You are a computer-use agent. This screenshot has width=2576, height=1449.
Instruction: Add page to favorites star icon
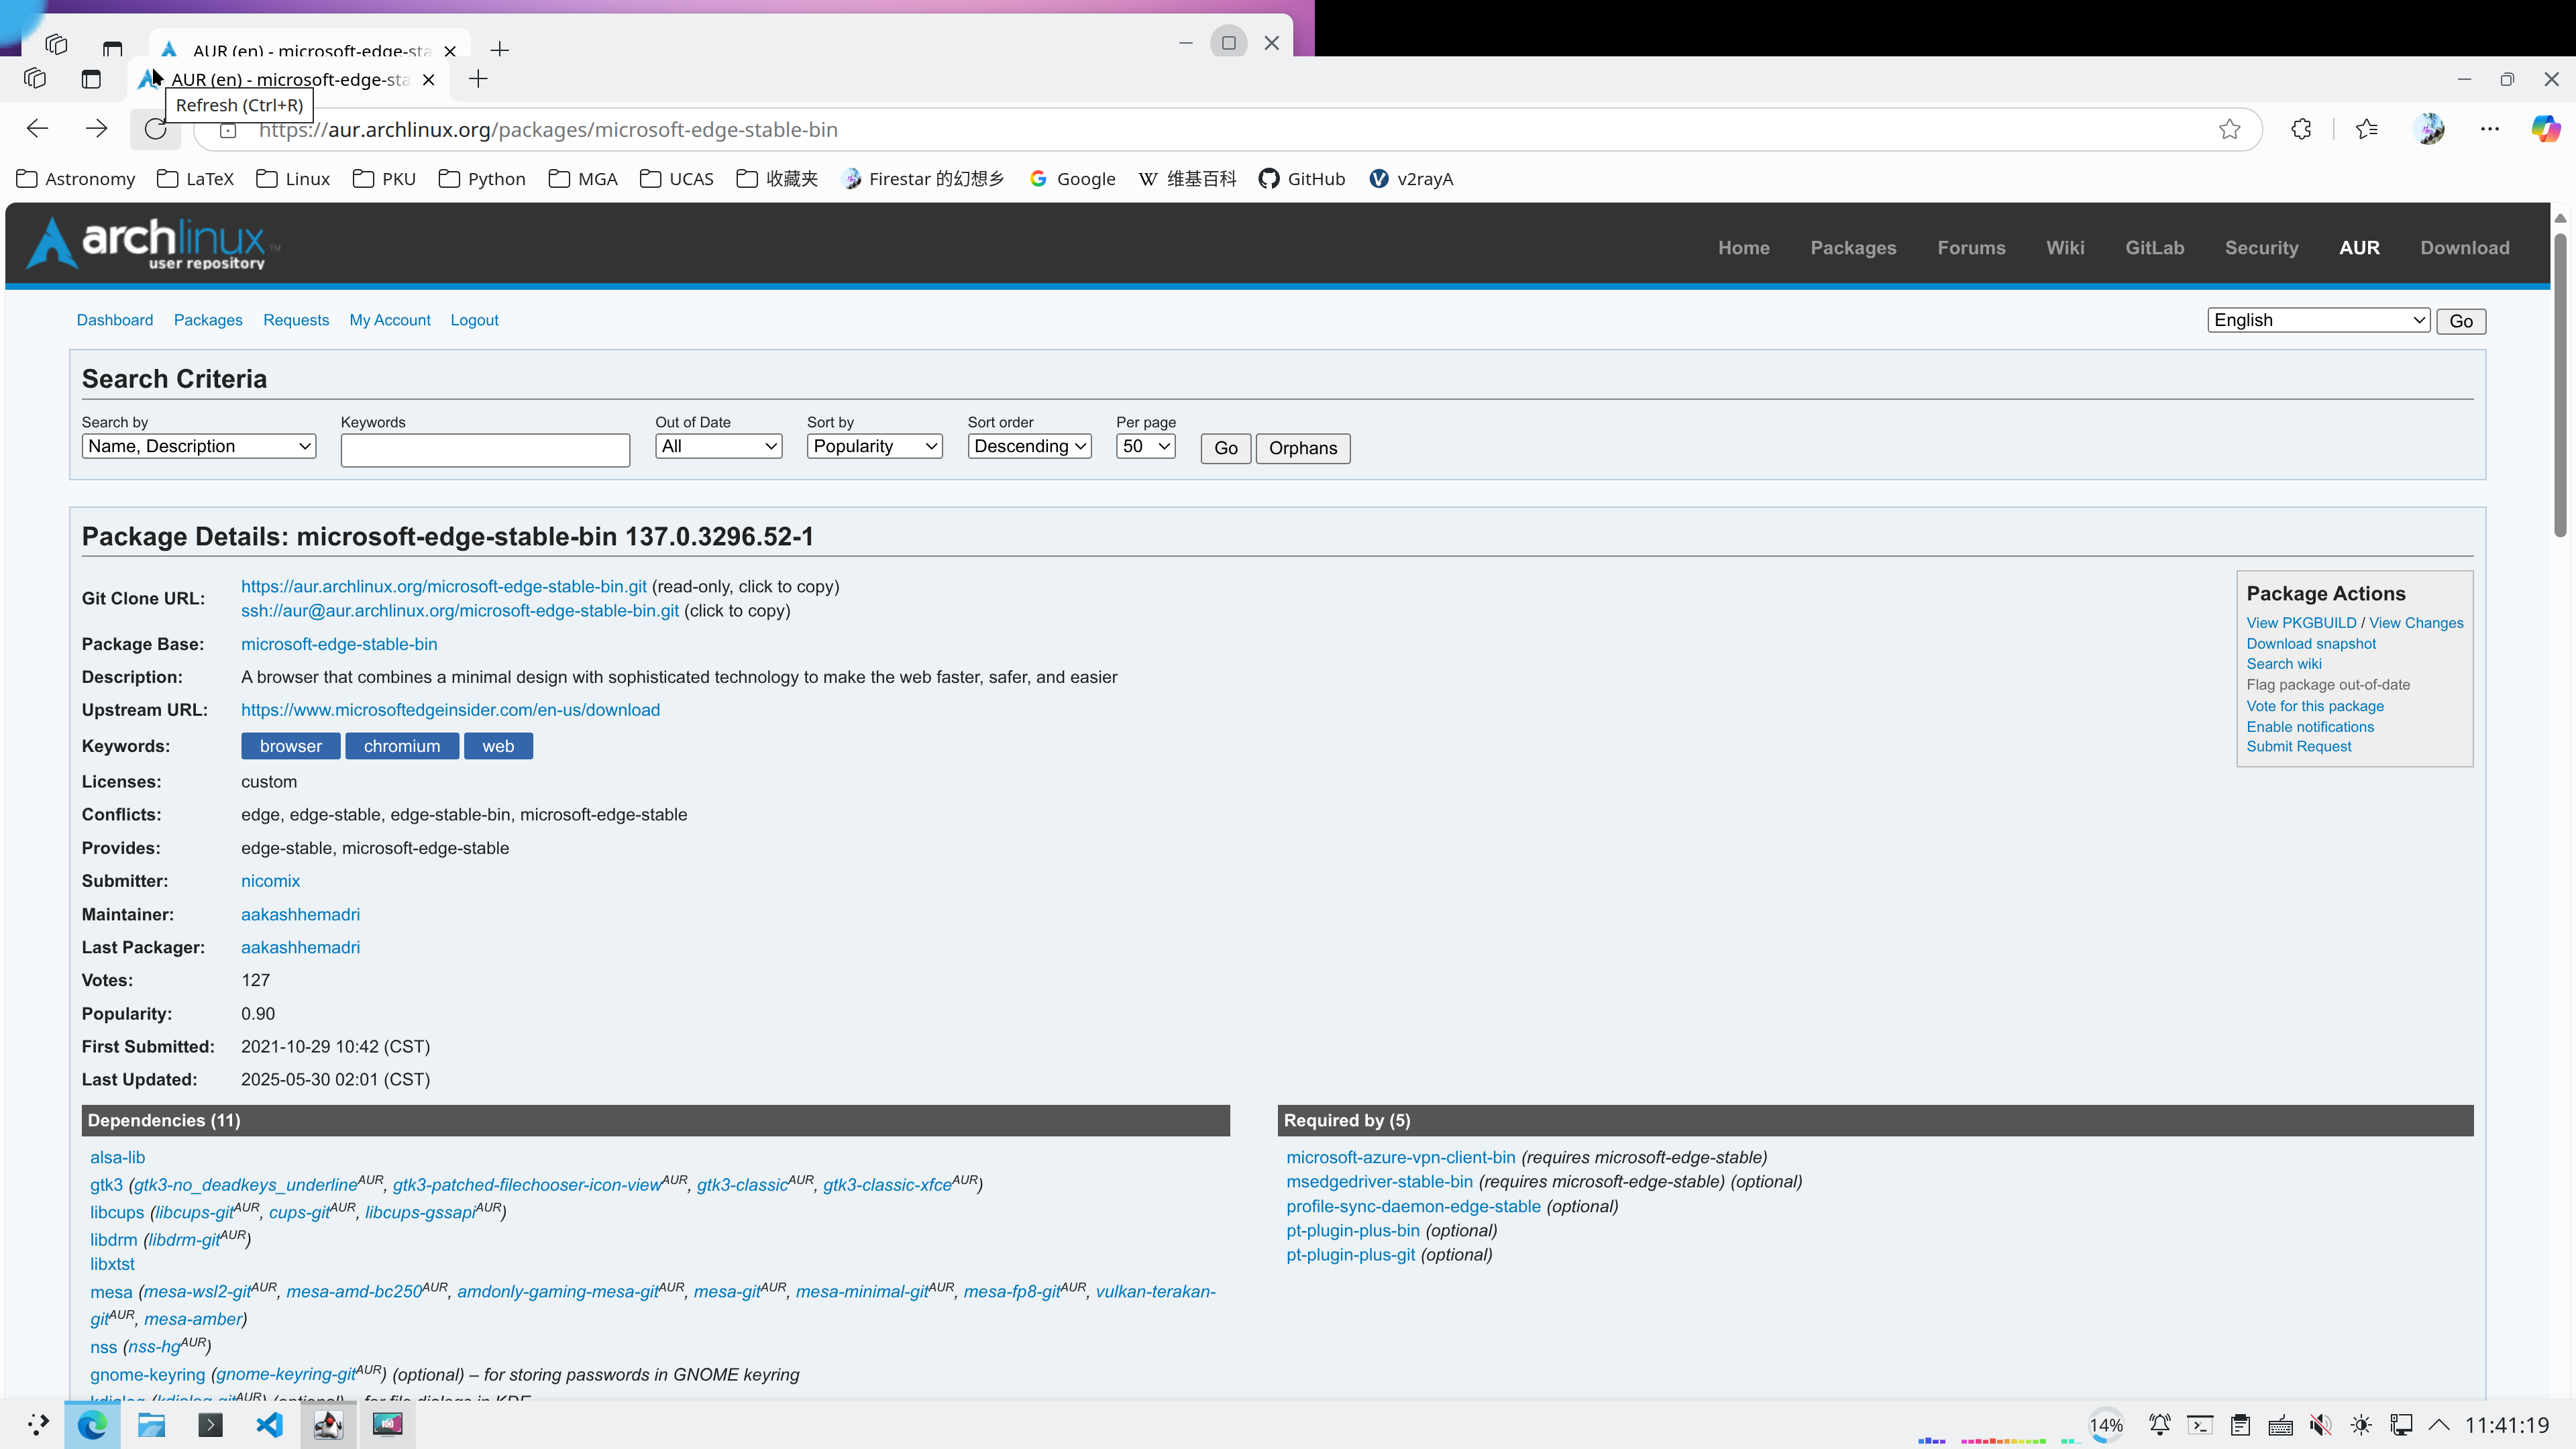pyautogui.click(x=2229, y=129)
